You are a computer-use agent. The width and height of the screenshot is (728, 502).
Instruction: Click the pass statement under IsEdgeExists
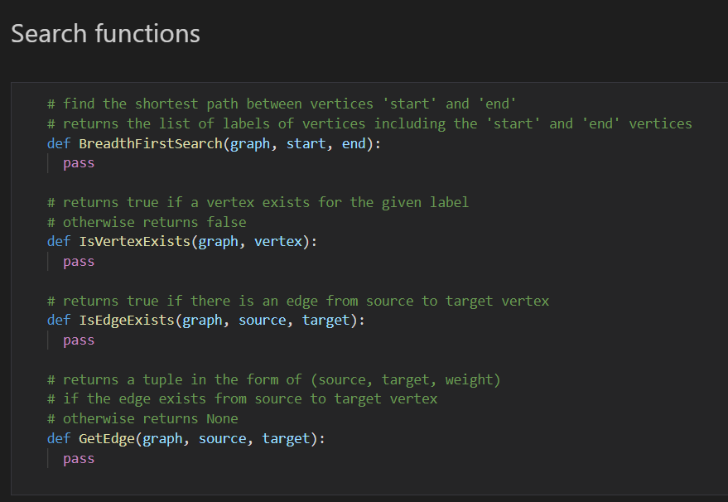click(79, 340)
